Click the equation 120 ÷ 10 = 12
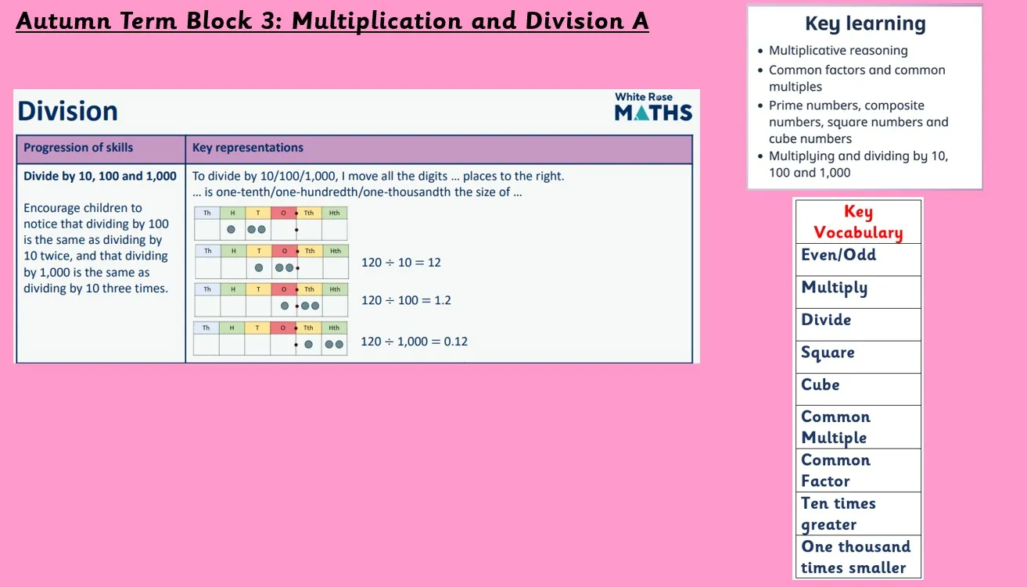 (x=401, y=263)
